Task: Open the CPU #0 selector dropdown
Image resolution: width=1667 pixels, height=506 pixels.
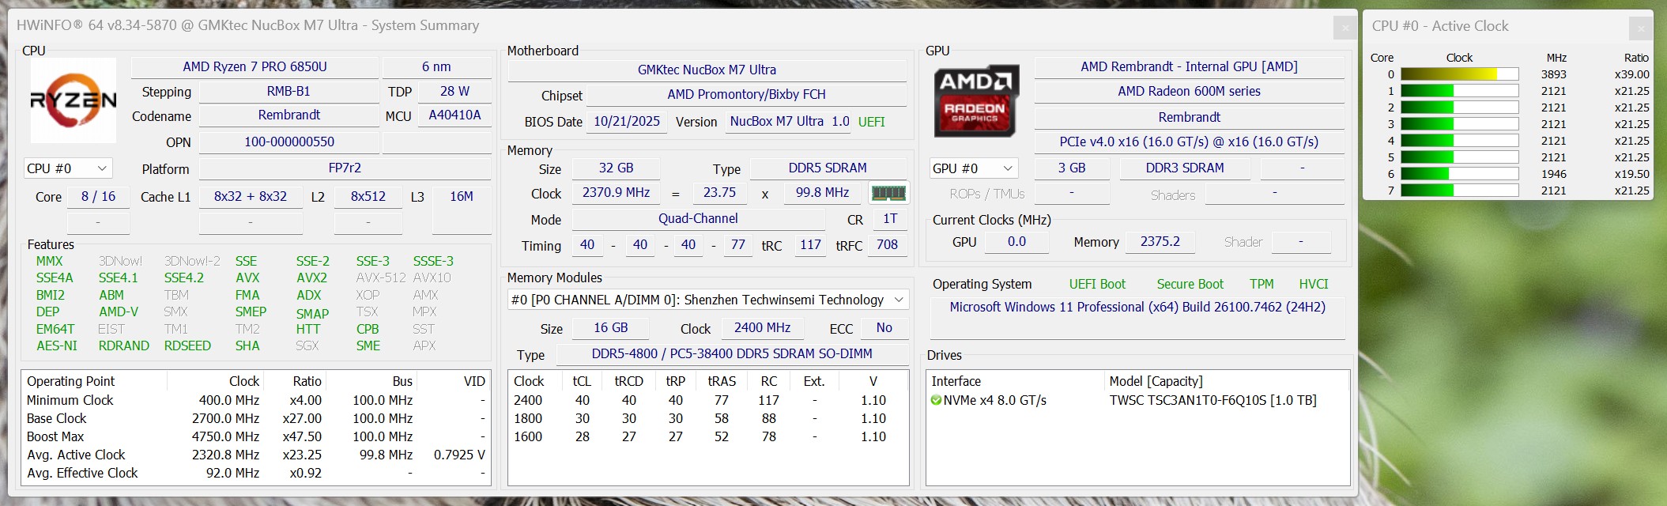Action: tap(68, 168)
